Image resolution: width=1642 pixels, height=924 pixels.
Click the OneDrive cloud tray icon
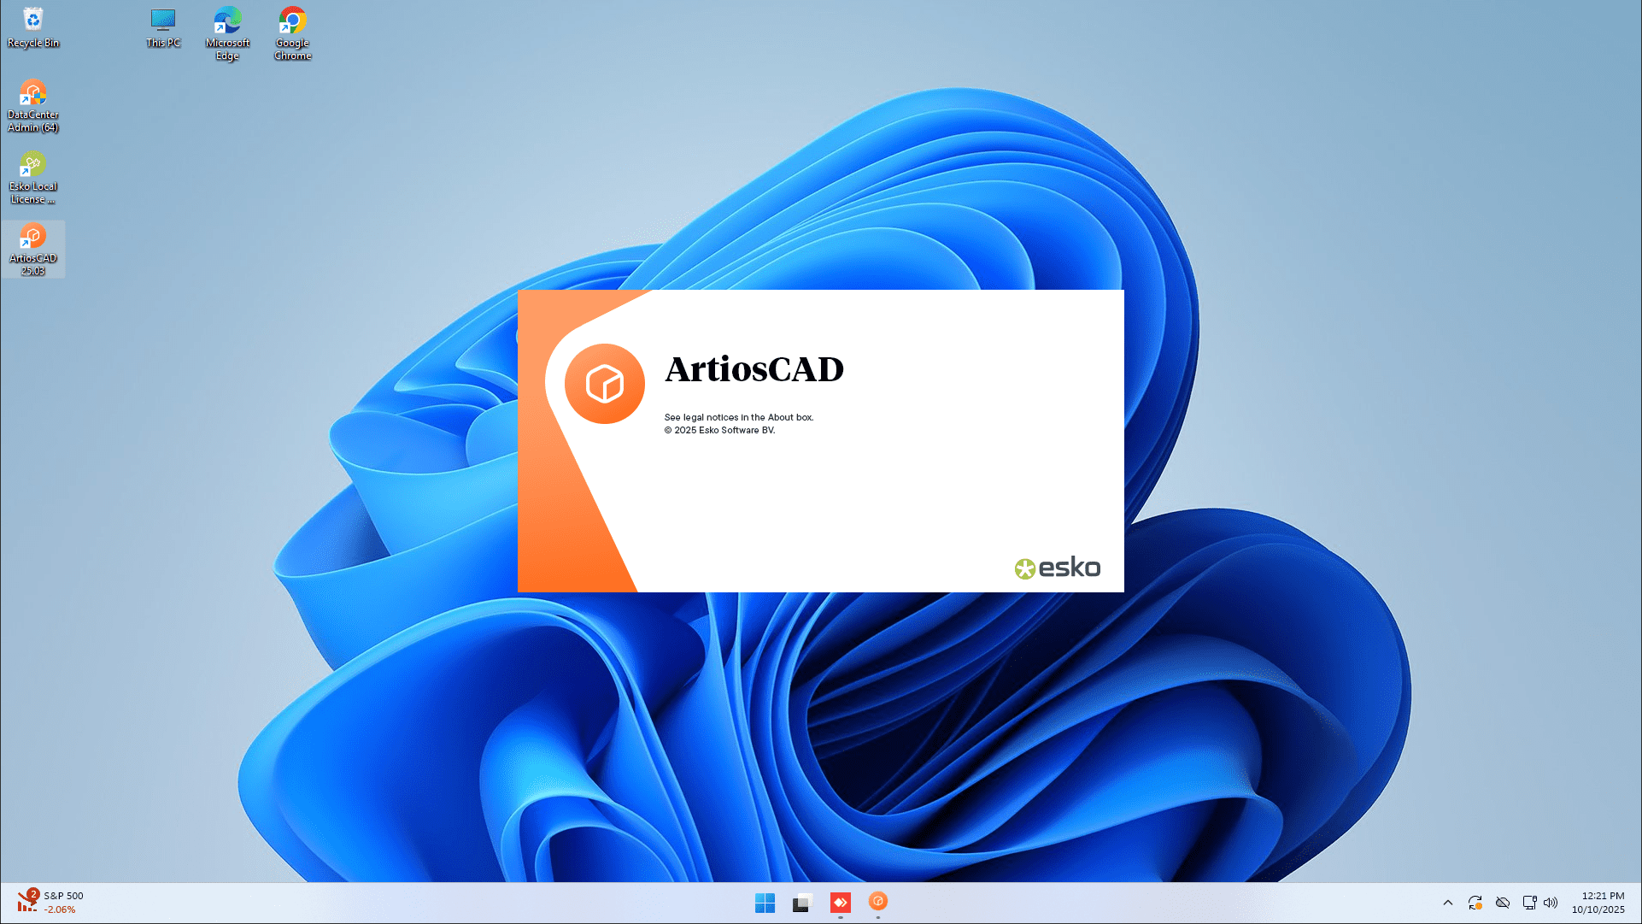[x=1503, y=903]
